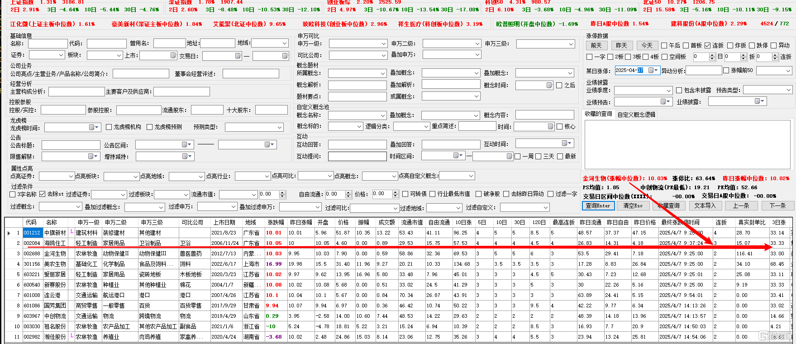This screenshot has width=796, height=344.
Task: Open the 增持减持 calendar icon
Action: 185,156
